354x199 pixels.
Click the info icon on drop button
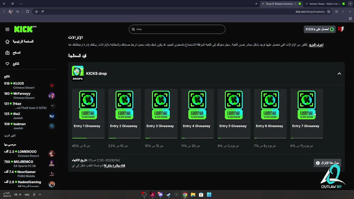coord(318,163)
